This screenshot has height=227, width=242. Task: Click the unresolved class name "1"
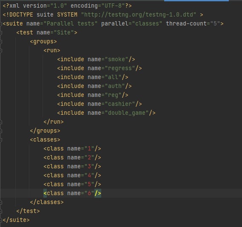tap(89, 148)
